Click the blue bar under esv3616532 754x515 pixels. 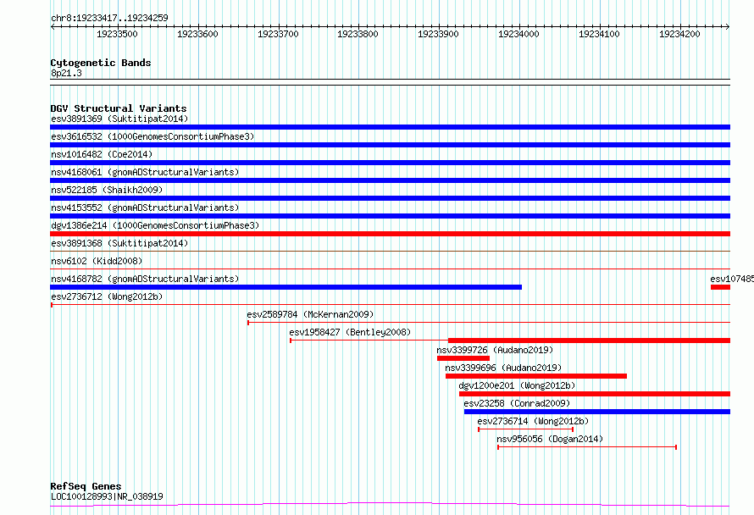click(390, 145)
